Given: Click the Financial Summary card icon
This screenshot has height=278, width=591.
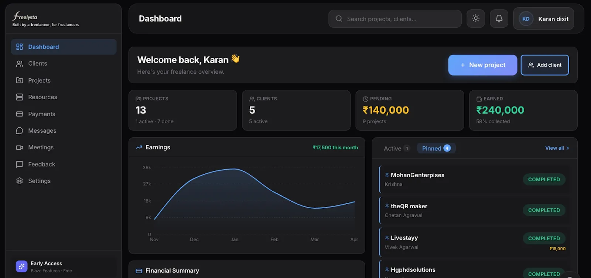Looking at the screenshot, I should click(139, 271).
